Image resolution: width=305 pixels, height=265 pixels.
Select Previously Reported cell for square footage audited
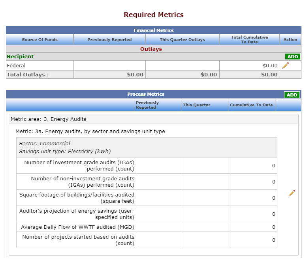(x=159, y=198)
